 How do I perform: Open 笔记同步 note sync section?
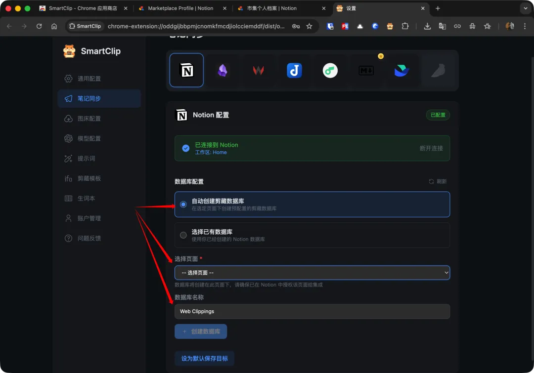(99, 99)
